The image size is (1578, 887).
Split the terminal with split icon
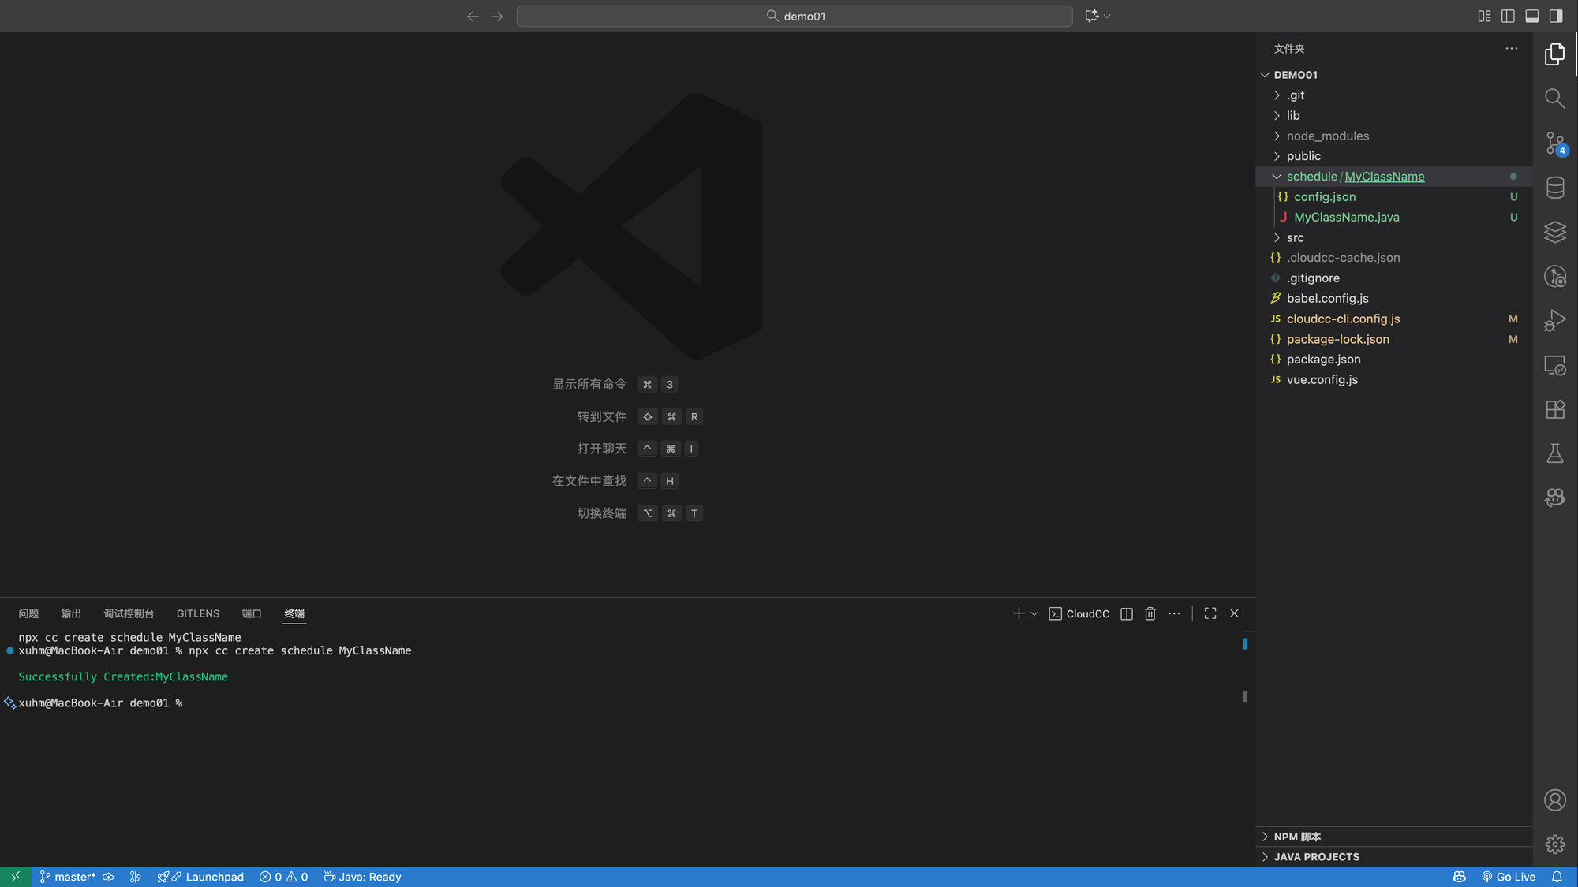[x=1127, y=613]
